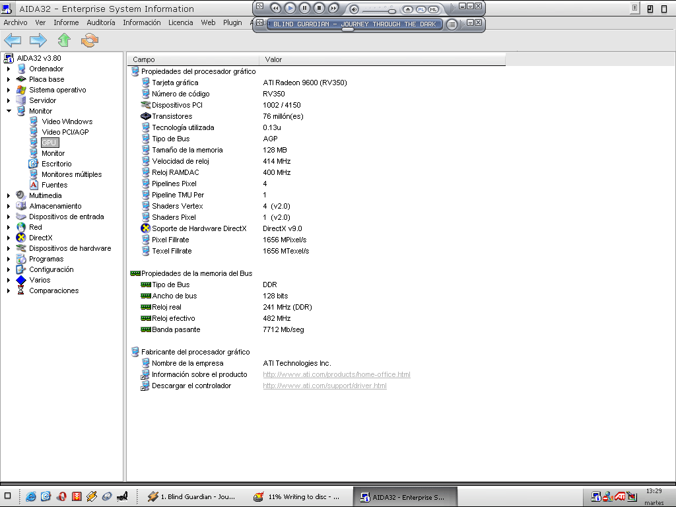Switch to Blind Guardian taskbar button
This screenshot has width=676, height=507.
coord(191,496)
